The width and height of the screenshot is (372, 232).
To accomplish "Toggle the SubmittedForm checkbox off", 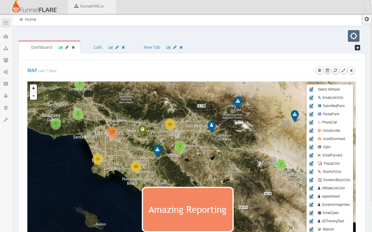I will (x=311, y=106).
